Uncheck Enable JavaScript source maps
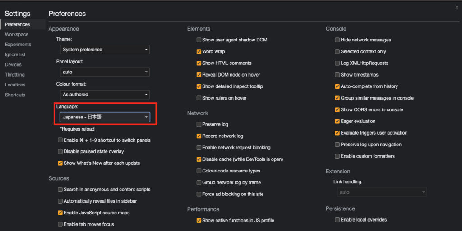This screenshot has height=231, width=462. [x=60, y=213]
